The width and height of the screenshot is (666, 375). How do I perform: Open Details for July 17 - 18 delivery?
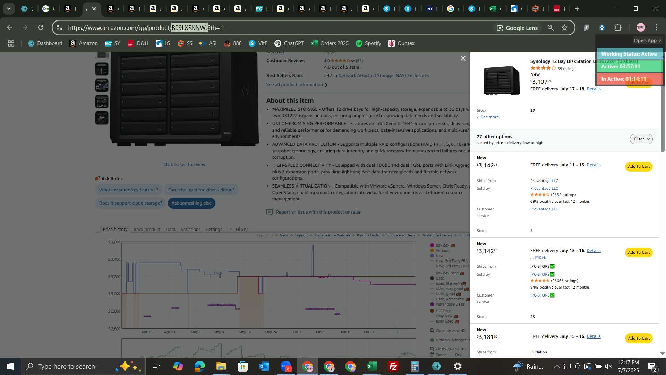coord(593,89)
